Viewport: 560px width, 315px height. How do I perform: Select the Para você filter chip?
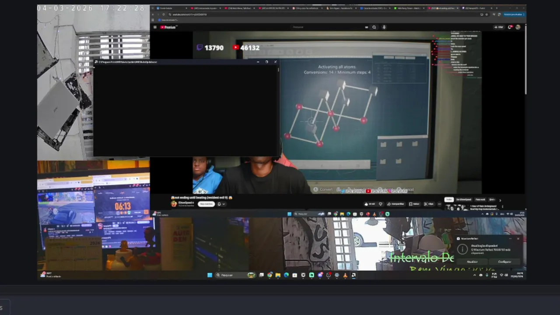click(480, 199)
